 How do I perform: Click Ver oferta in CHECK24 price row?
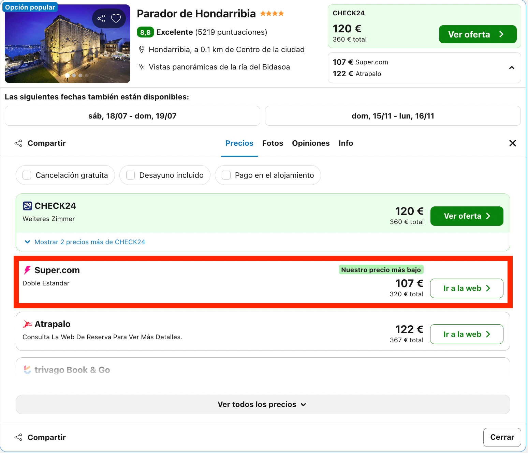pos(467,216)
